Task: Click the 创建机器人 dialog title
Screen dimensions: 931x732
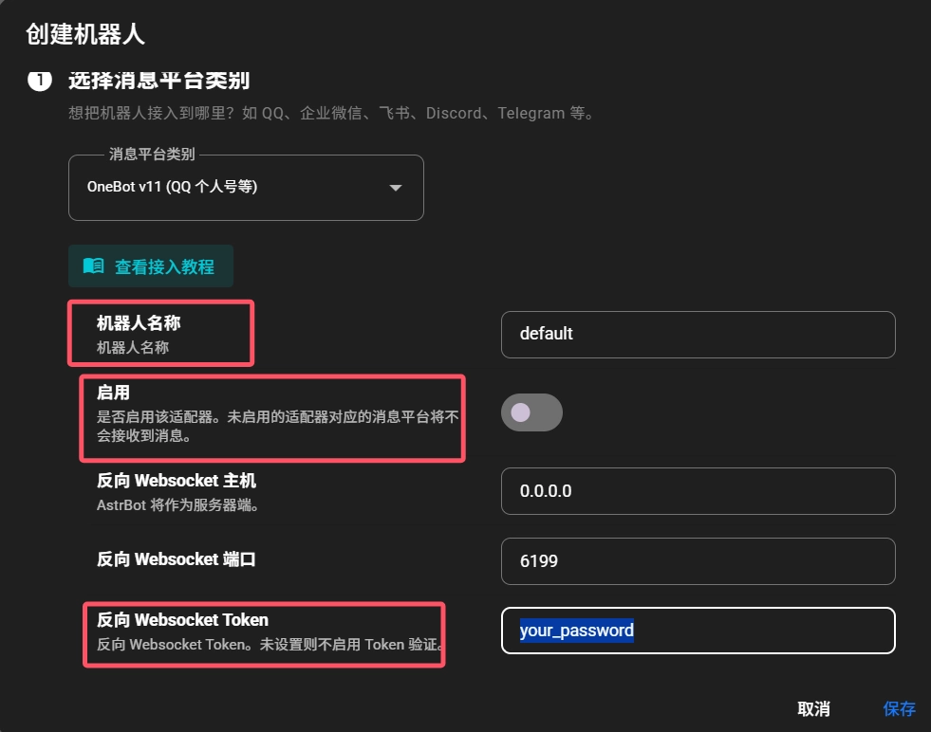Action: [85, 35]
